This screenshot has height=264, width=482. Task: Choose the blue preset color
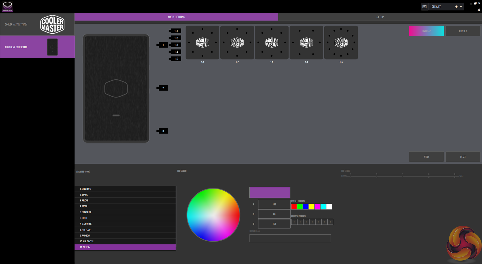[x=306, y=207]
